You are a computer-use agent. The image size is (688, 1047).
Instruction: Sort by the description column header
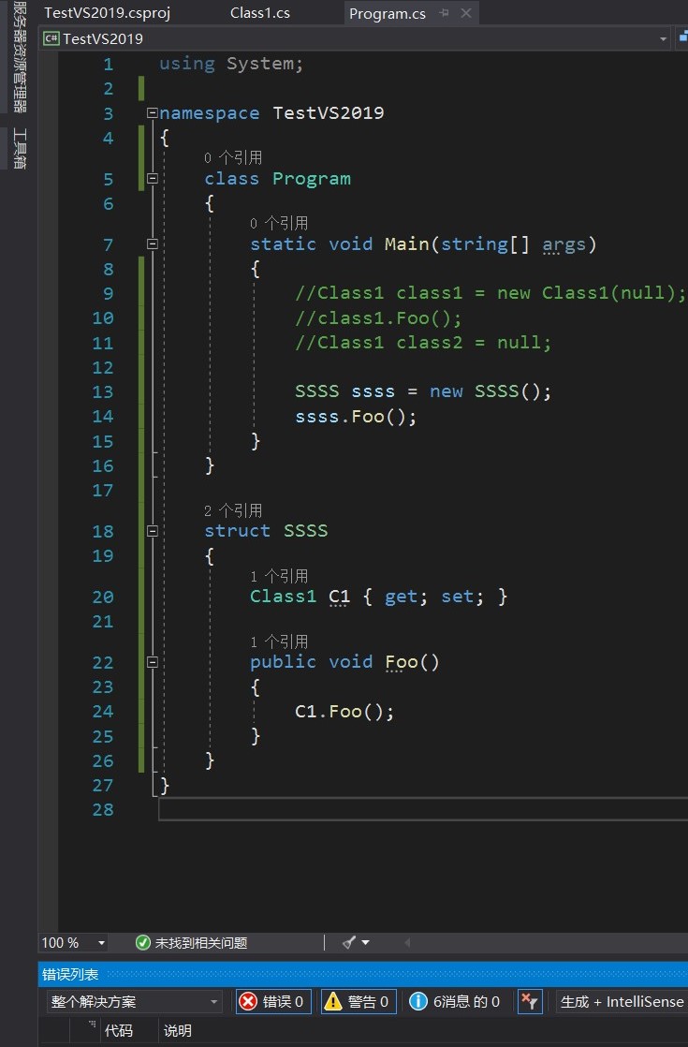(x=178, y=1031)
